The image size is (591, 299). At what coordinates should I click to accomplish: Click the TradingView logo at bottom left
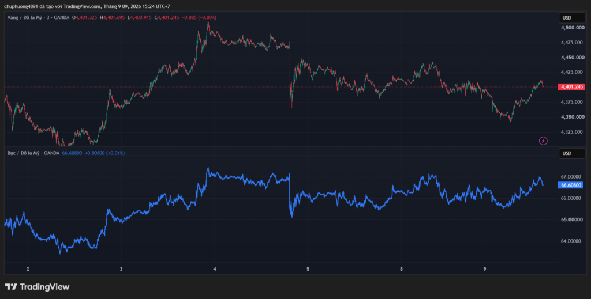[37, 286]
